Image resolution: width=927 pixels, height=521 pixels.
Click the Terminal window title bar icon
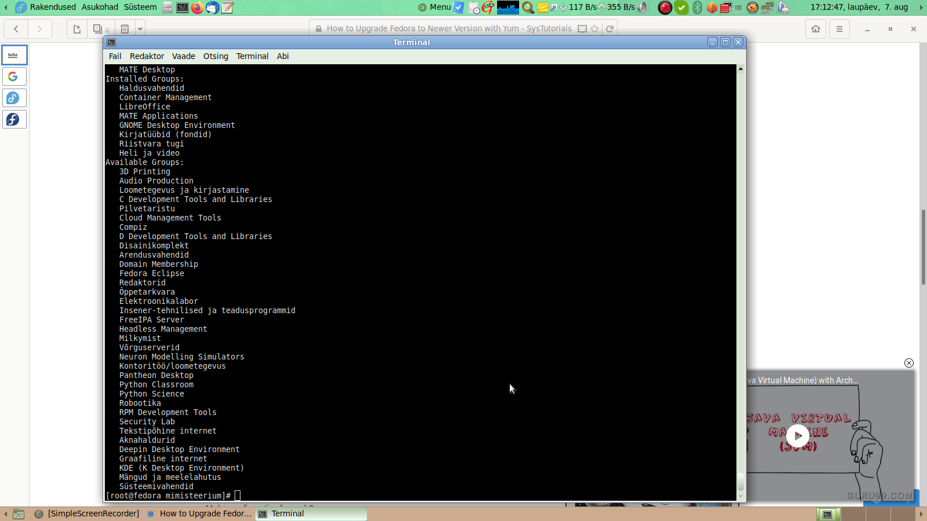tap(112, 42)
